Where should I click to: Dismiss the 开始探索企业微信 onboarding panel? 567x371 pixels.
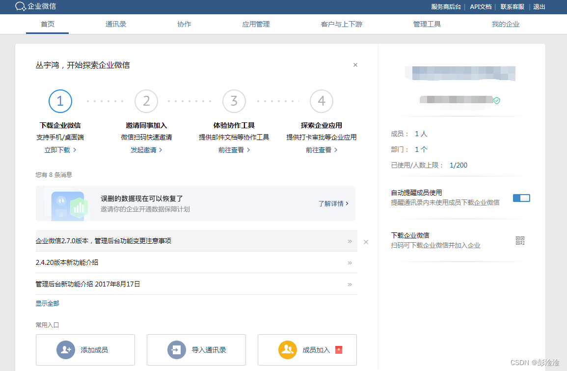tap(355, 65)
